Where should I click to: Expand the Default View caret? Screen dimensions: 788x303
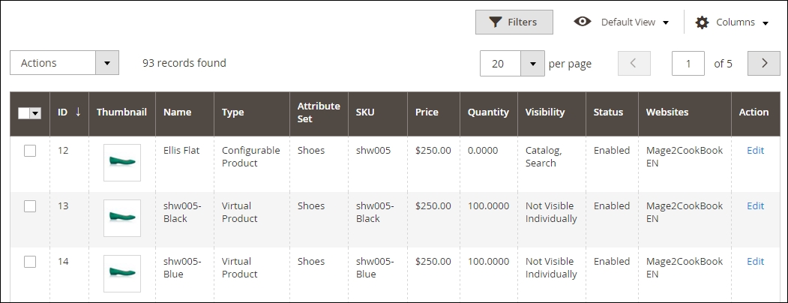(665, 22)
